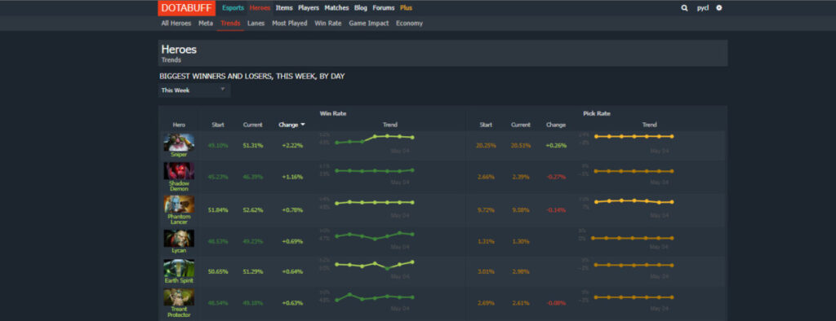Open the This Week dropdown
The image size is (836, 321).
pos(194,90)
